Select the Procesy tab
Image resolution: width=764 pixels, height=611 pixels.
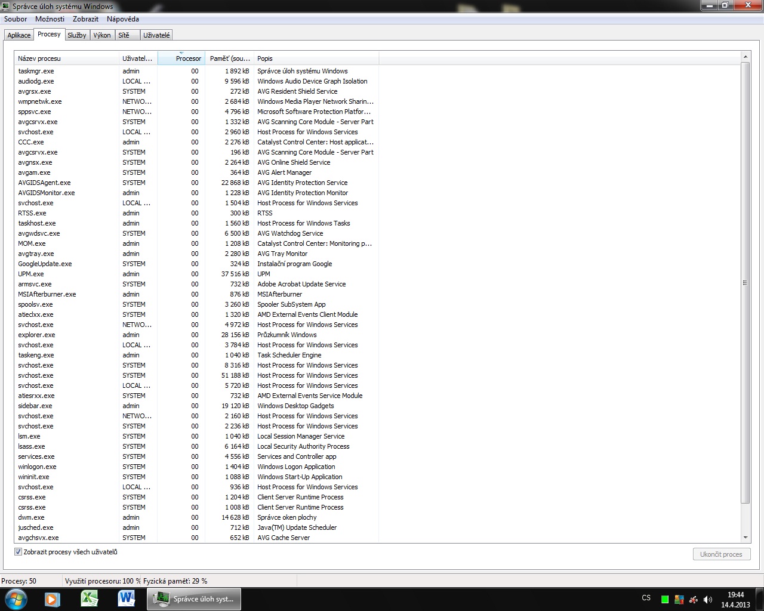(49, 35)
